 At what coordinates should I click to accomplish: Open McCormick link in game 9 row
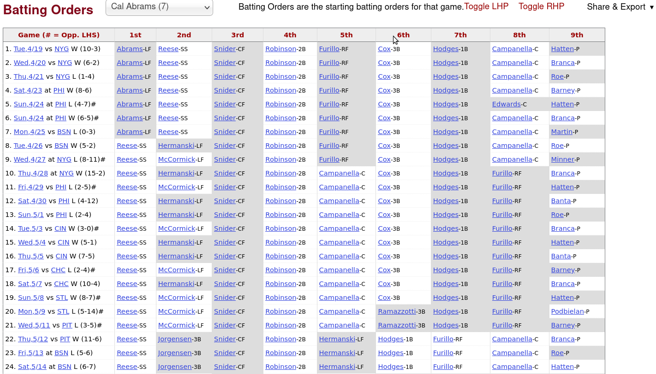(177, 159)
